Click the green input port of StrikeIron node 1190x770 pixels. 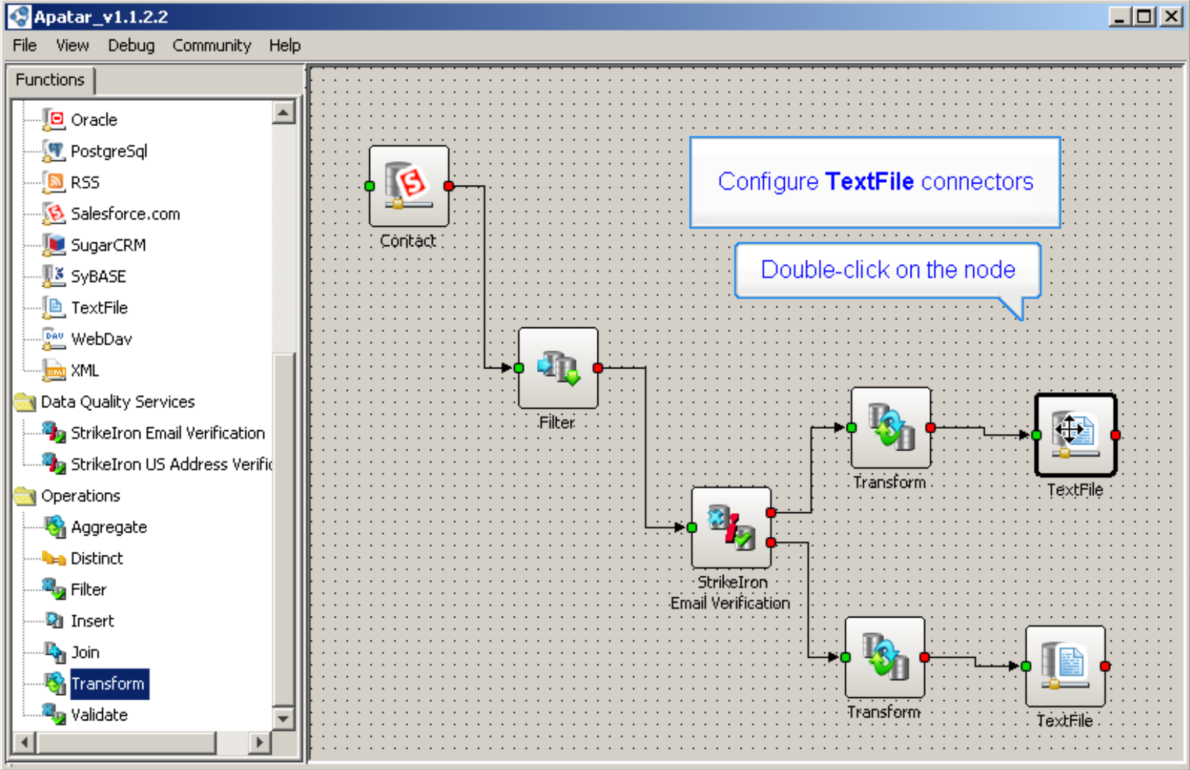pos(692,527)
